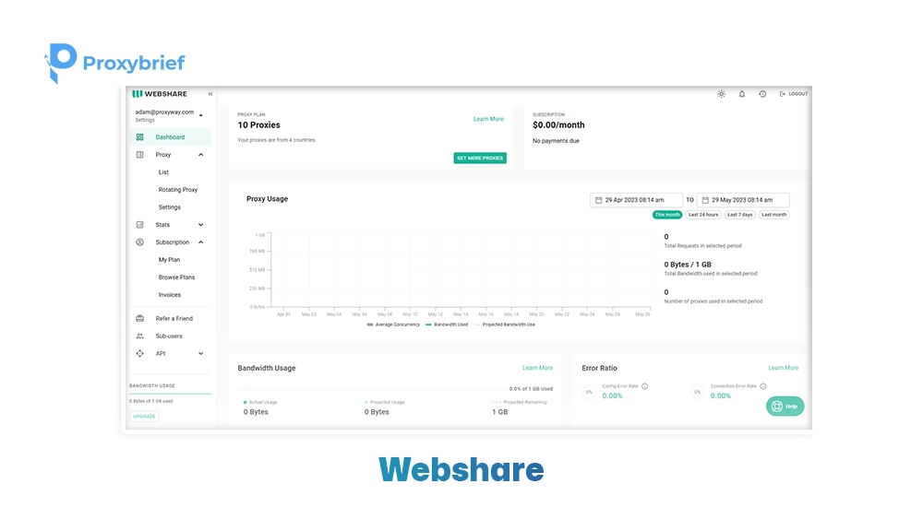Click the API icon in sidebar
The width and height of the screenshot is (923, 519).
pyautogui.click(x=140, y=354)
